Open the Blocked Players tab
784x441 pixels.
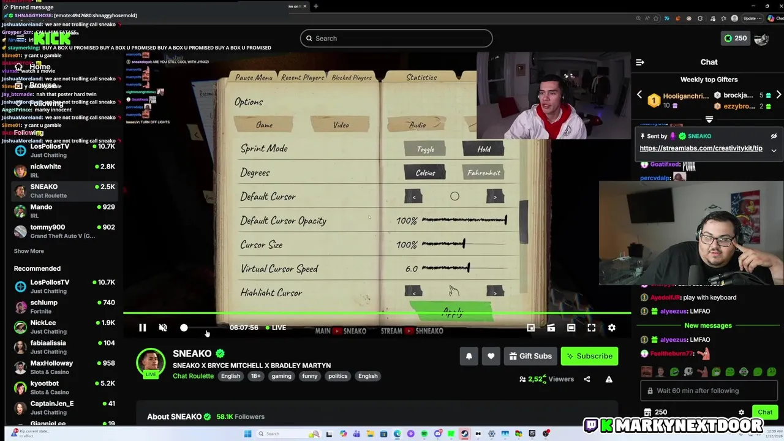click(x=352, y=78)
